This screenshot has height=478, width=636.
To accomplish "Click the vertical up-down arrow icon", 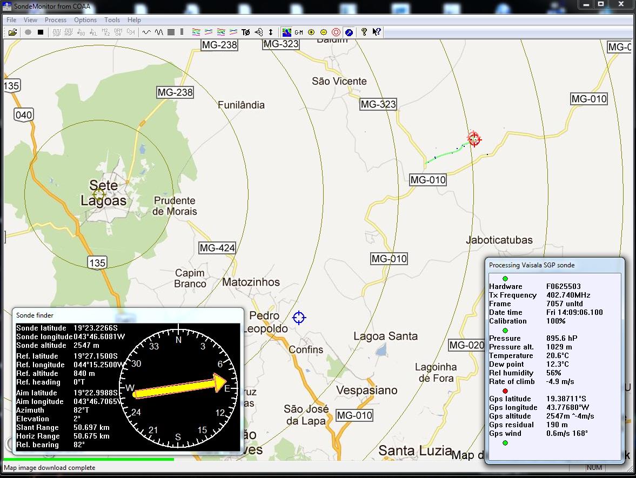I will (x=271, y=32).
